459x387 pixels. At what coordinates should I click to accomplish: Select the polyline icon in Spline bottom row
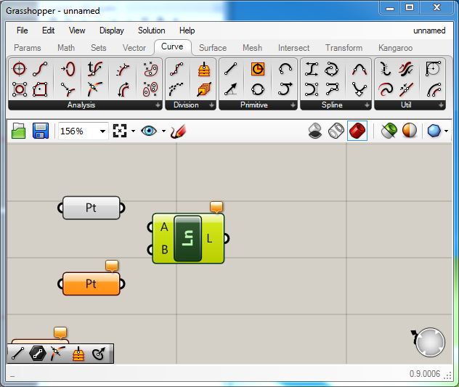[332, 89]
